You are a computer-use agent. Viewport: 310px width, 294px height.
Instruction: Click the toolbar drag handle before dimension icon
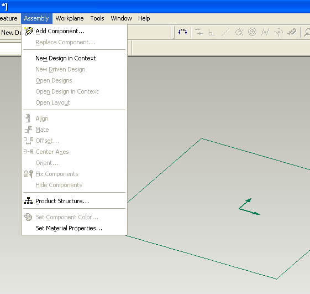click(174, 32)
